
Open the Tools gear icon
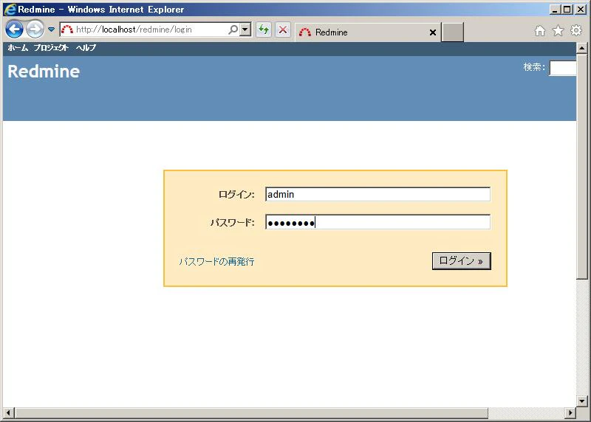[576, 30]
